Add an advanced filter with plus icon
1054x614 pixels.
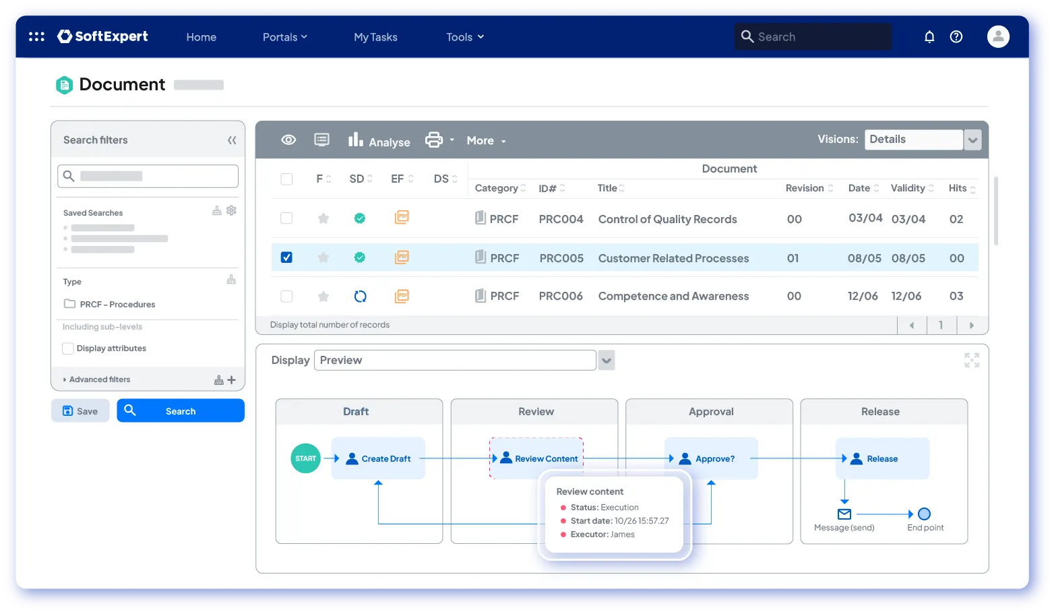[231, 380]
